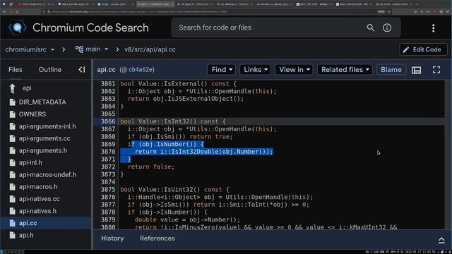Open api-arguments-inl.h in file list
This screenshot has height=254, width=452.
tap(47, 126)
